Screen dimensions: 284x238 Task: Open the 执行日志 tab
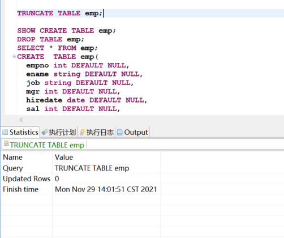point(97,132)
